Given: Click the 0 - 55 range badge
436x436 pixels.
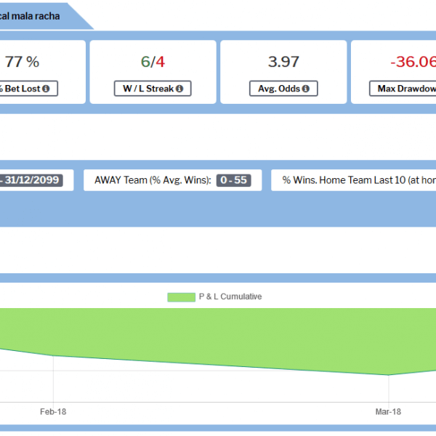Looking at the screenshot, I should [x=233, y=180].
